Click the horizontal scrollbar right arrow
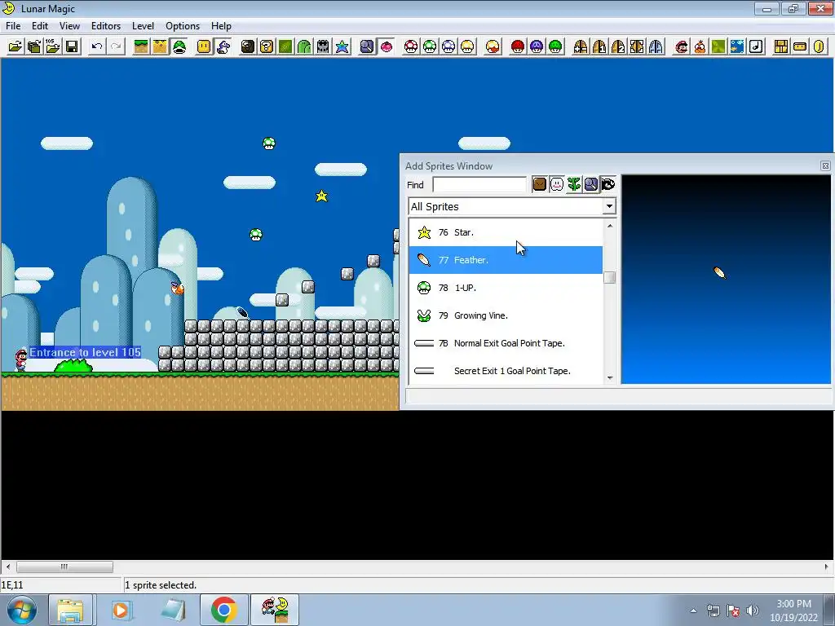Screen dimensions: 835x626 (x=827, y=567)
